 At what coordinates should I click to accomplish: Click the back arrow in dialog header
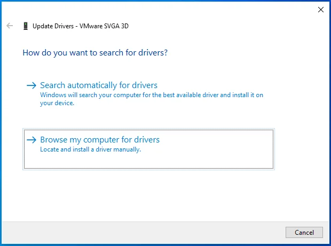click(x=10, y=26)
